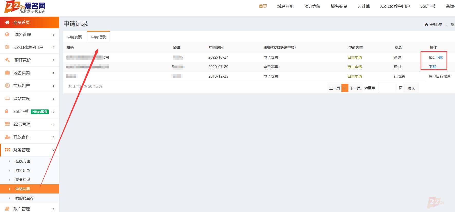Image resolution: width=455 pixels, height=212 pixels.
Task: Click the gear icon for .Co.Ltd数字门户
Action: pos(7,47)
